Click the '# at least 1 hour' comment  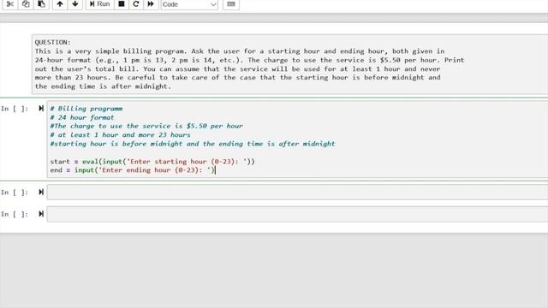click(x=120, y=135)
